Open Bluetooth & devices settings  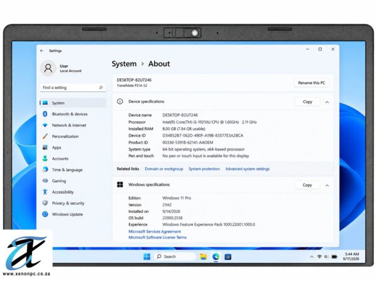pos(73,114)
